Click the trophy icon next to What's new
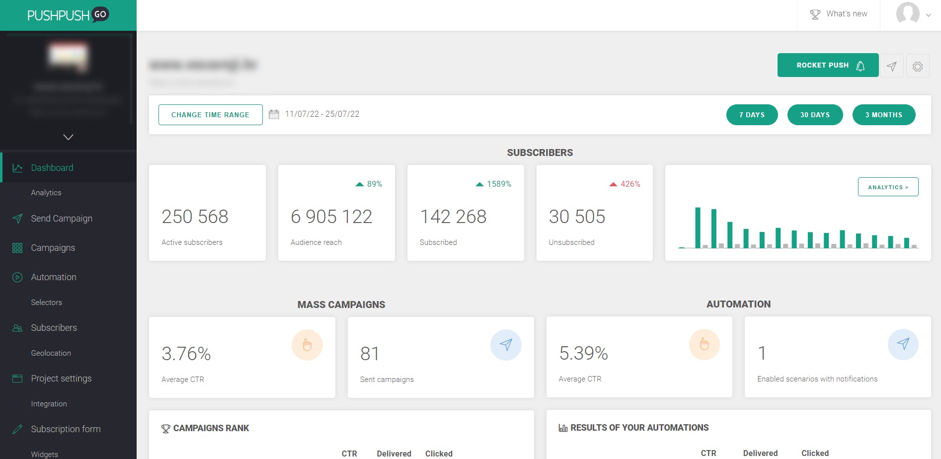The image size is (941, 459). tap(815, 14)
